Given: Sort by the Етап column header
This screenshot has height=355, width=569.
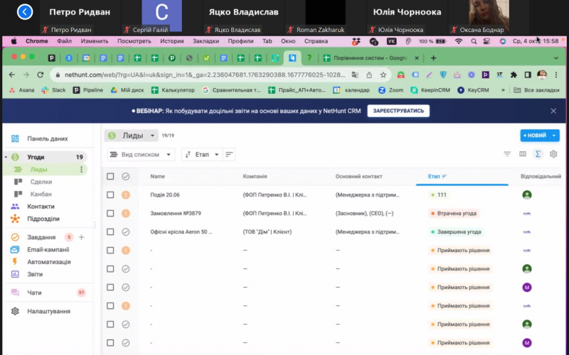Looking at the screenshot, I should 437,176.
